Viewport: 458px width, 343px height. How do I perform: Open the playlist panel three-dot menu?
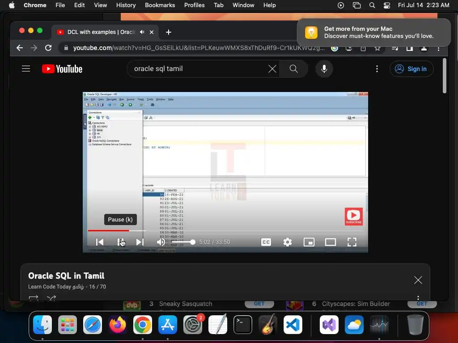click(418, 297)
